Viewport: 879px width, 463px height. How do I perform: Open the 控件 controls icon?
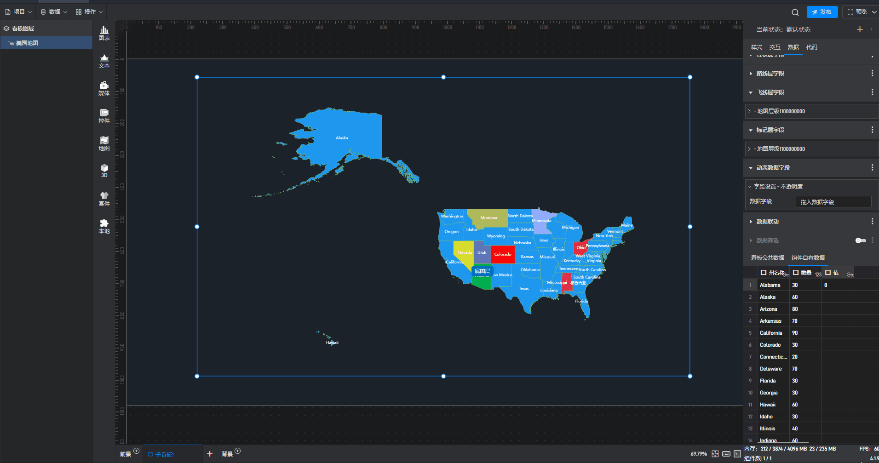(104, 116)
